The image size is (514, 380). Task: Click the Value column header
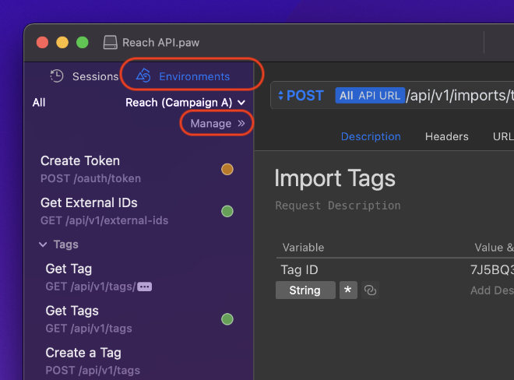[x=494, y=247]
